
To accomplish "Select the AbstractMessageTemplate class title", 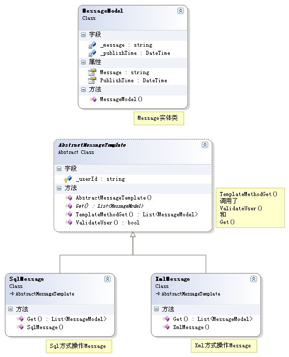I will 92,145.
